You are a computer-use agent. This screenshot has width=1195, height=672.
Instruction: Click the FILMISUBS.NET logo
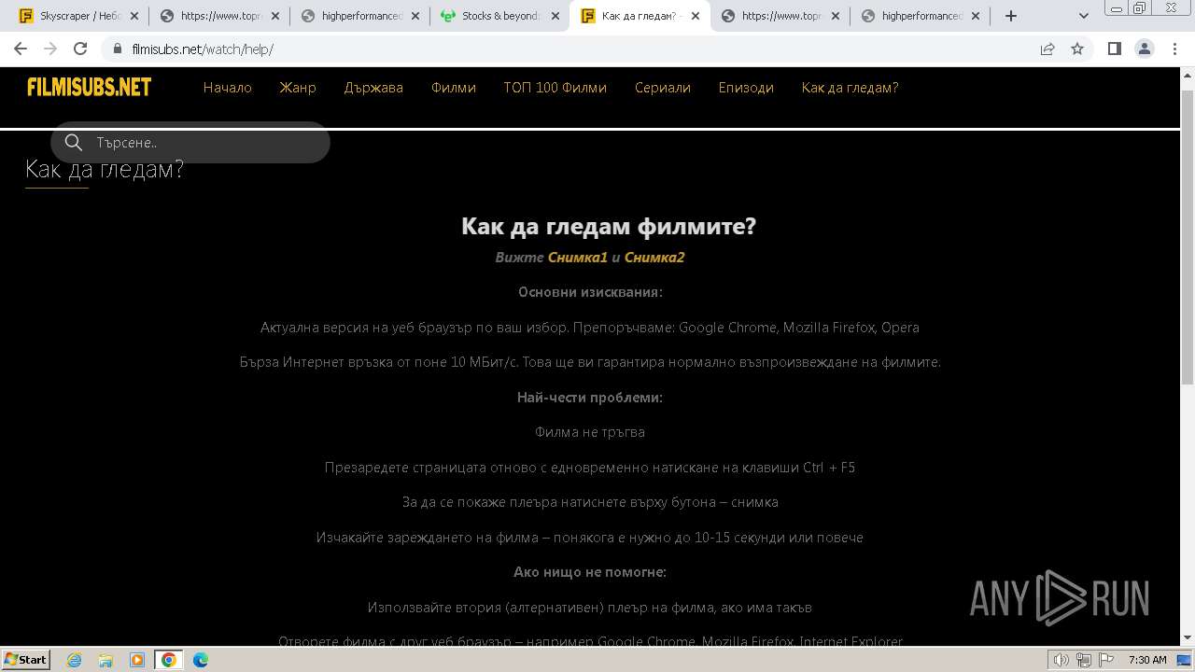tap(90, 88)
